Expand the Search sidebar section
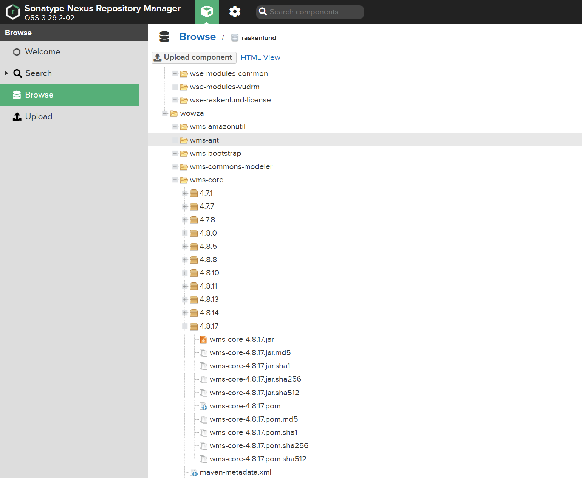 [6, 73]
